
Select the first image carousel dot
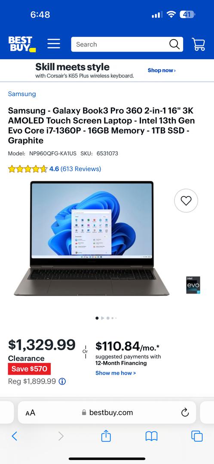click(x=97, y=318)
